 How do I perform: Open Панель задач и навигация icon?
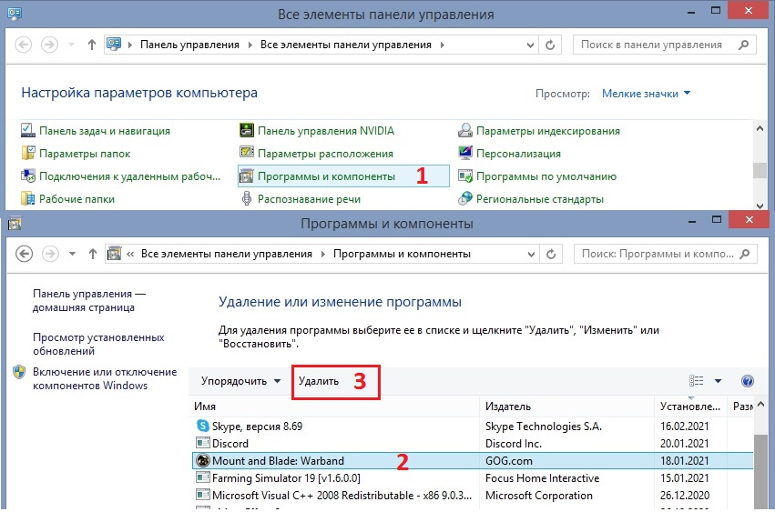pos(26,131)
